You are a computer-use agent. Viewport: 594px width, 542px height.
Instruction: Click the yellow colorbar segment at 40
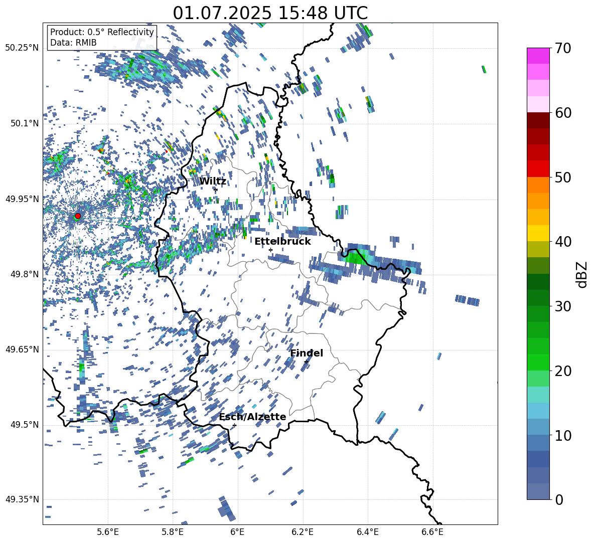(x=538, y=233)
